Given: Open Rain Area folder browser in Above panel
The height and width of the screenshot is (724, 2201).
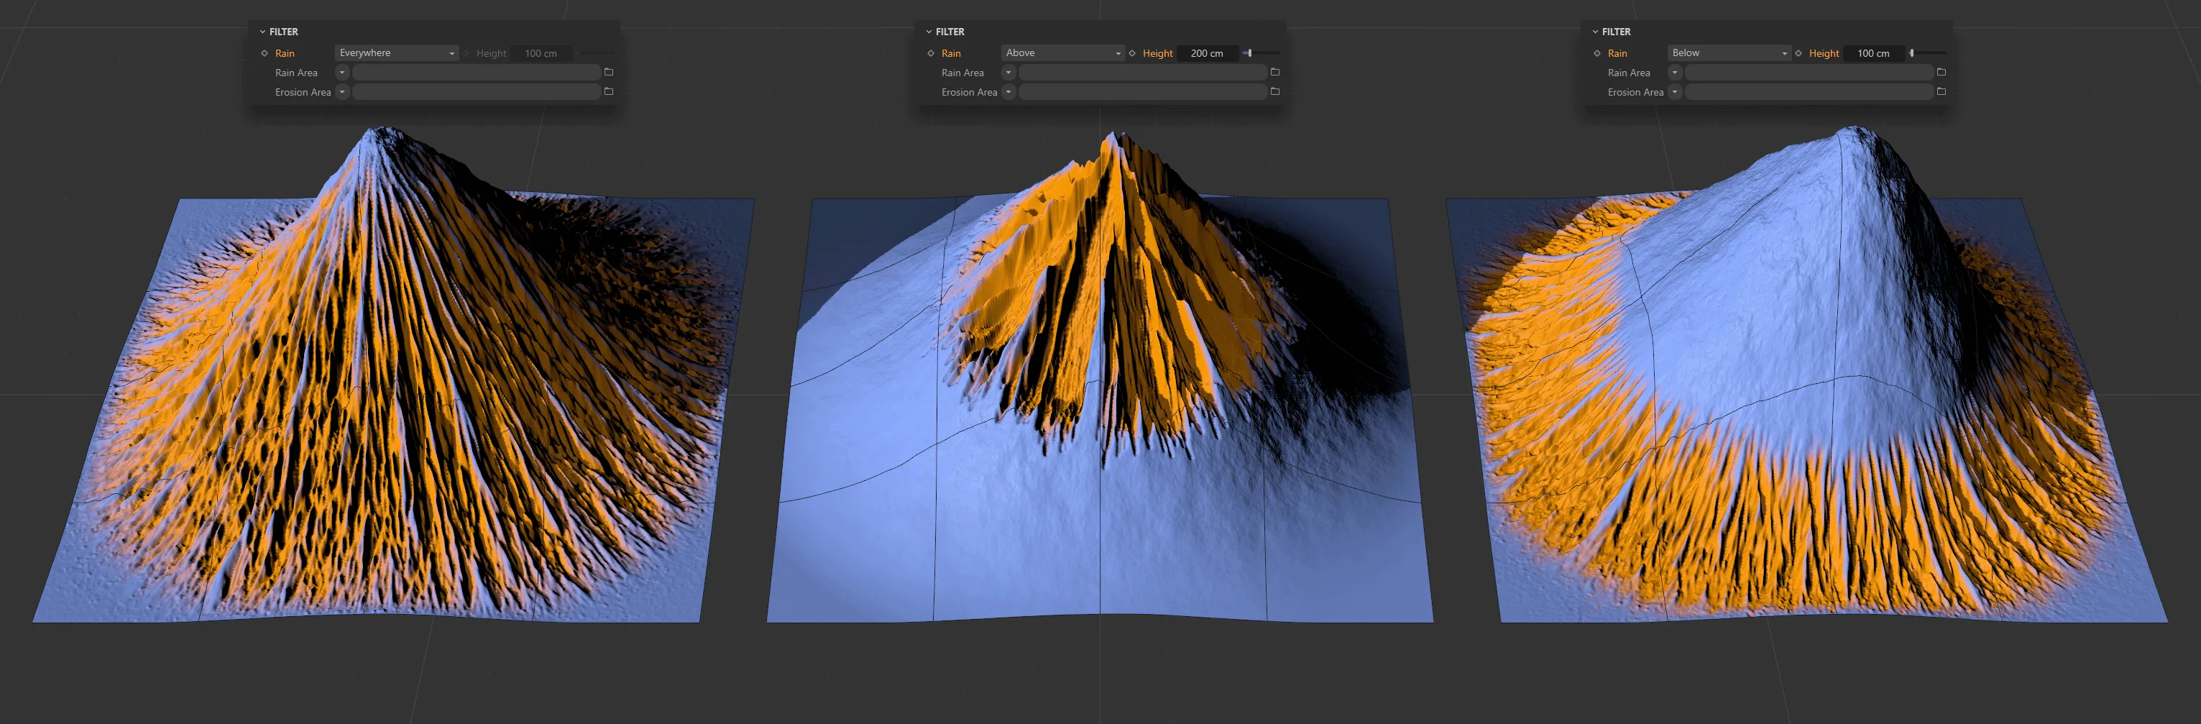Looking at the screenshot, I should [x=1274, y=73].
